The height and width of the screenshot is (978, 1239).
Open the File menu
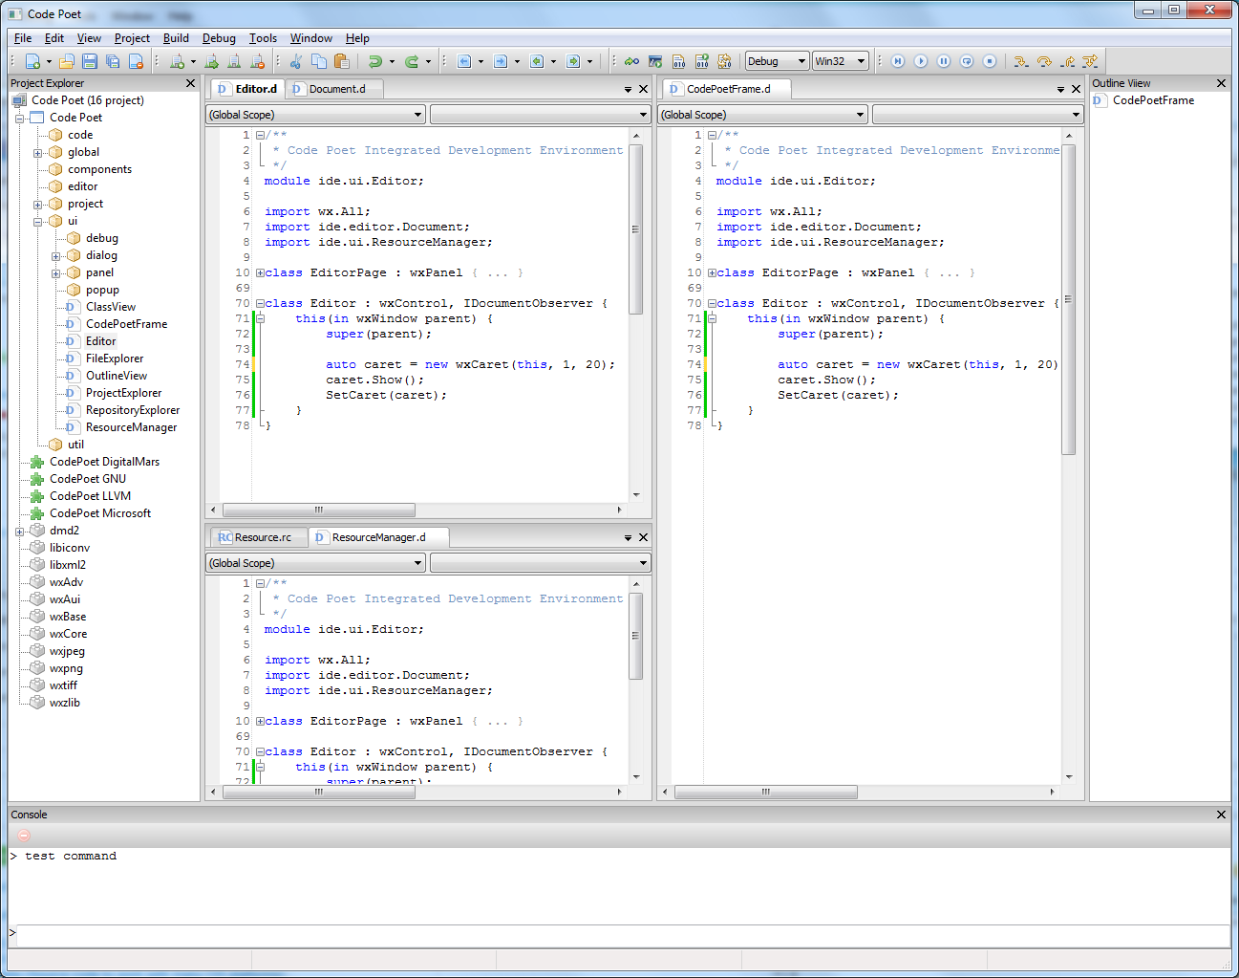23,38
